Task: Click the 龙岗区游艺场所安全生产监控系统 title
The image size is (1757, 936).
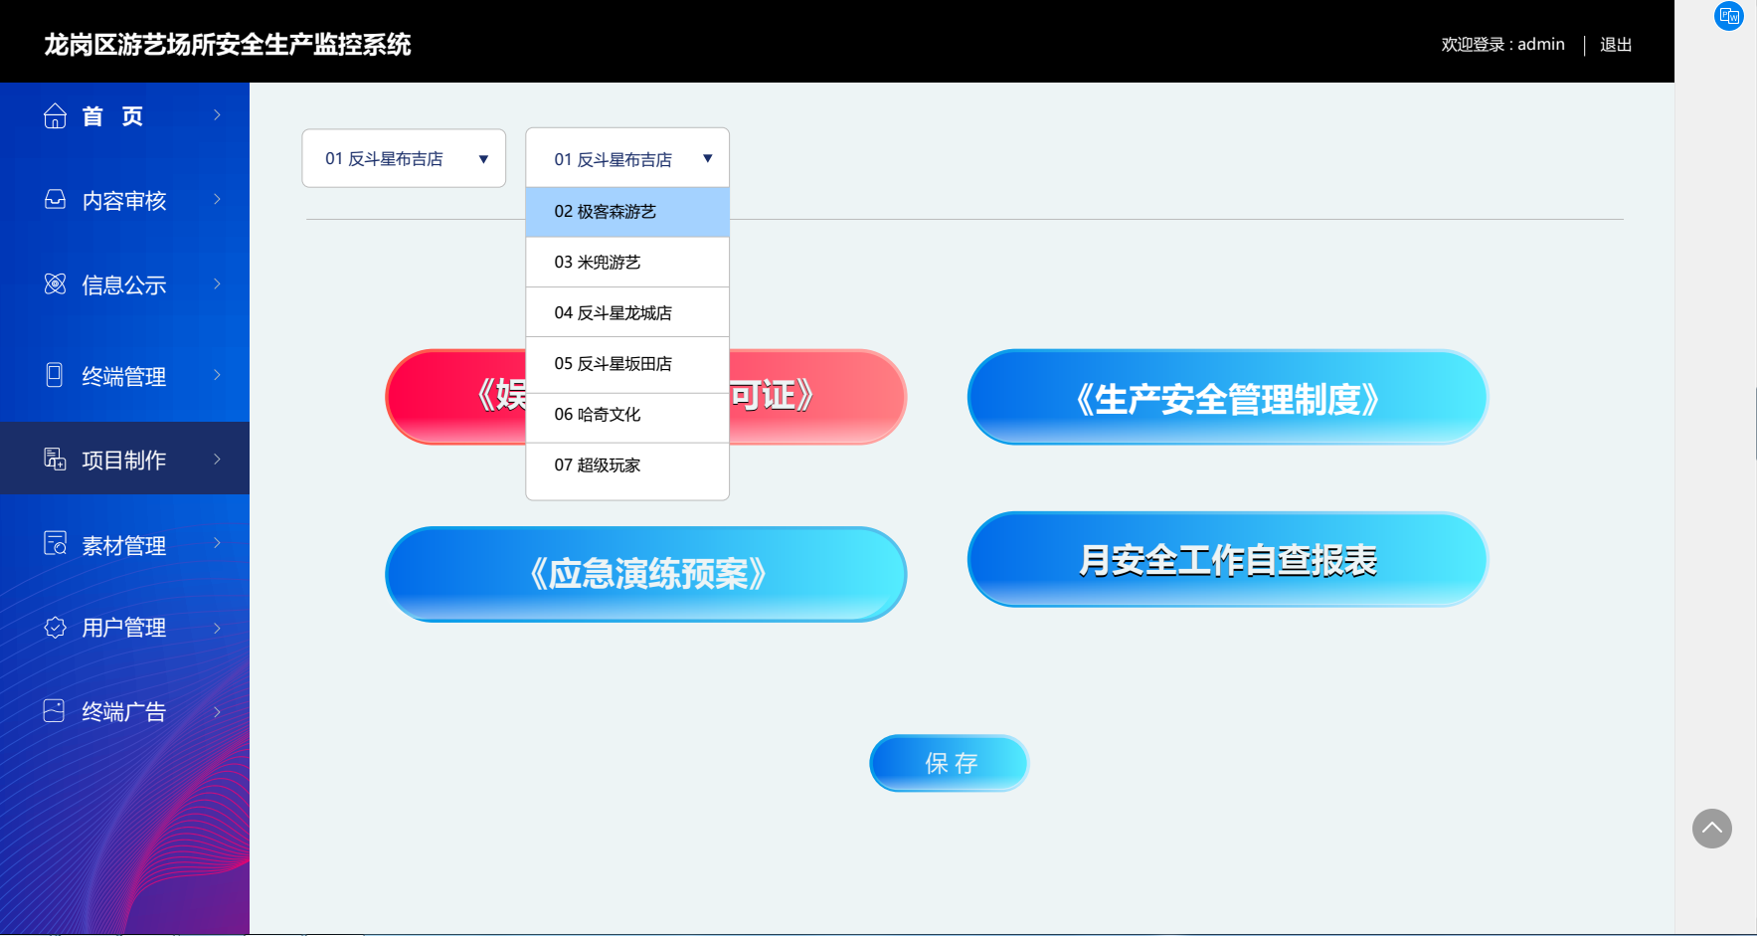Action: [x=228, y=45]
